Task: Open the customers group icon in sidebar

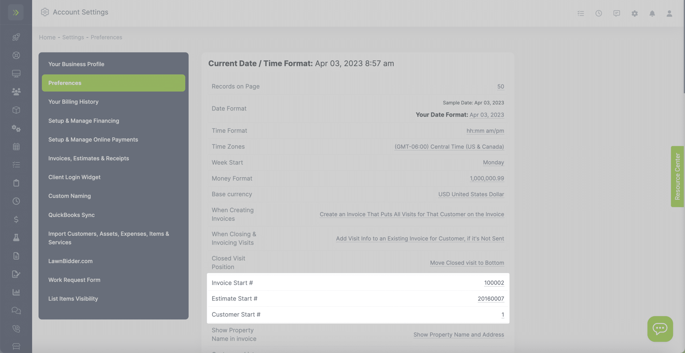Action: 16,92
